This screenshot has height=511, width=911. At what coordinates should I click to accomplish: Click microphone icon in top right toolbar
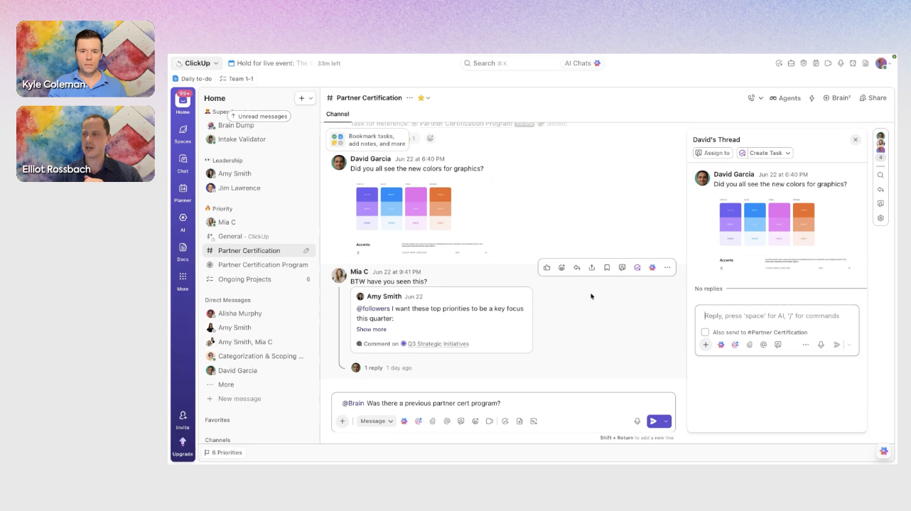pos(841,63)
